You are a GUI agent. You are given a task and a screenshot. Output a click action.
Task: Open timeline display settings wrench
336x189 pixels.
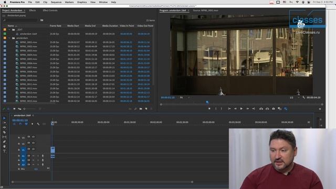(x=38, y=124)
